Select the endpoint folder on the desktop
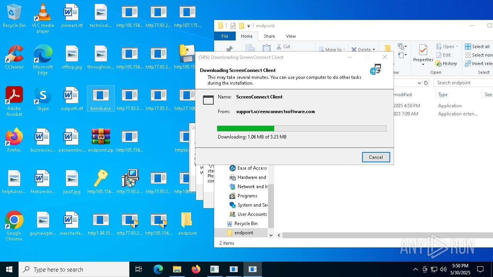 [188, 224]
